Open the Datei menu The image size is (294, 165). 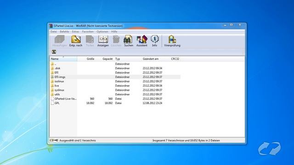point(53,32)
